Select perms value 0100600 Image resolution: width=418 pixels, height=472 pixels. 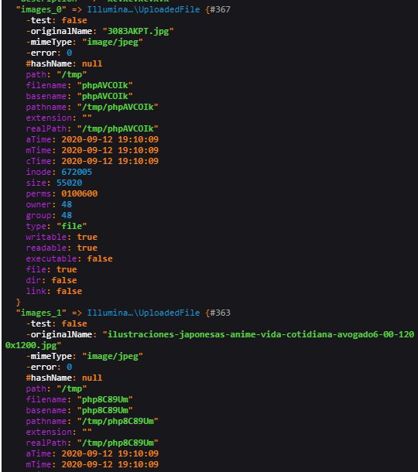80,194
